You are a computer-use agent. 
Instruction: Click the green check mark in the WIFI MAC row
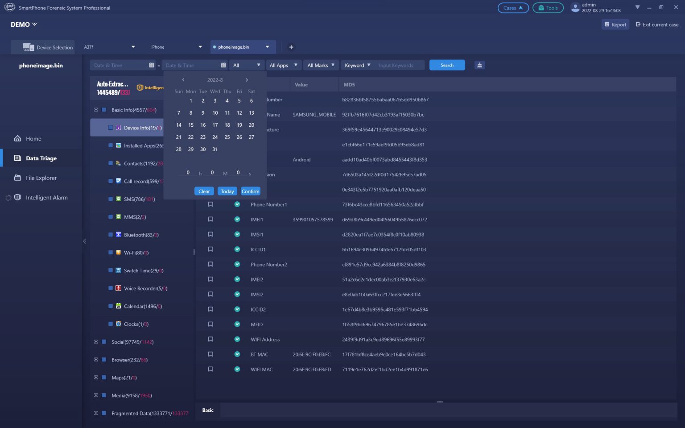237,369
